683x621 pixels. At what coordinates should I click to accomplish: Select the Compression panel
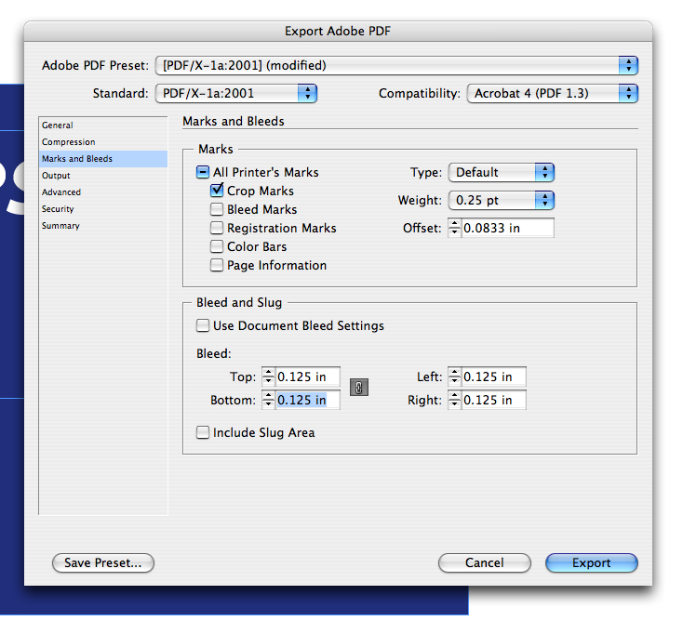(x=103, y=142)
